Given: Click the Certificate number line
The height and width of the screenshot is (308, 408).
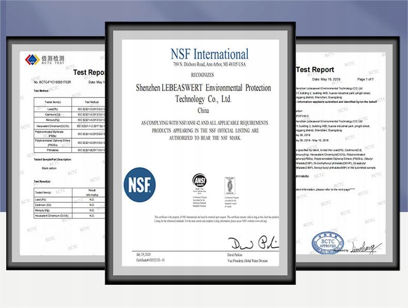Looking at the screenshot, I should 150,260.
